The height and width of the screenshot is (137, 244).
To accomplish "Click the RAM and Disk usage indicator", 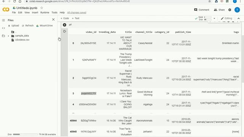I will 203,18.
